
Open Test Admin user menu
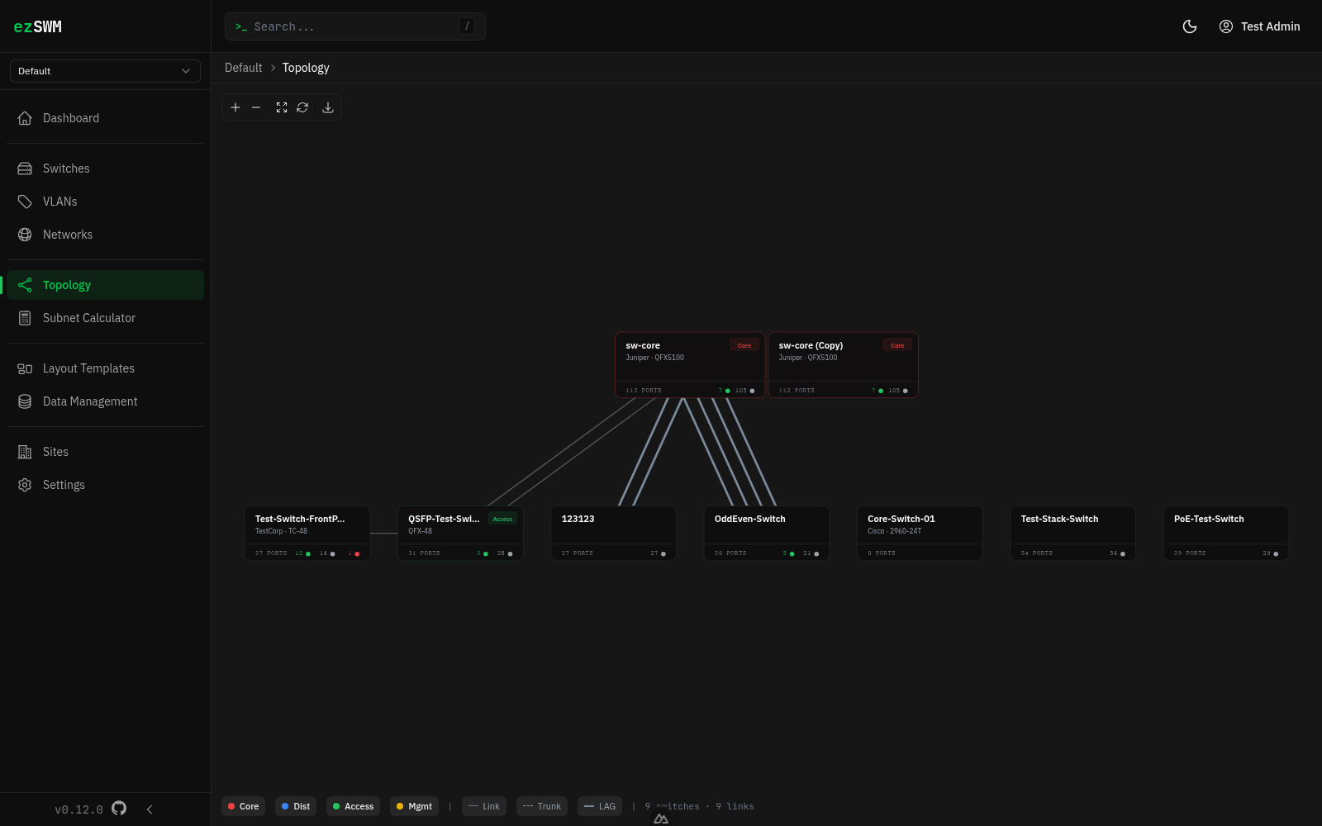click(x=1259, y=26)
